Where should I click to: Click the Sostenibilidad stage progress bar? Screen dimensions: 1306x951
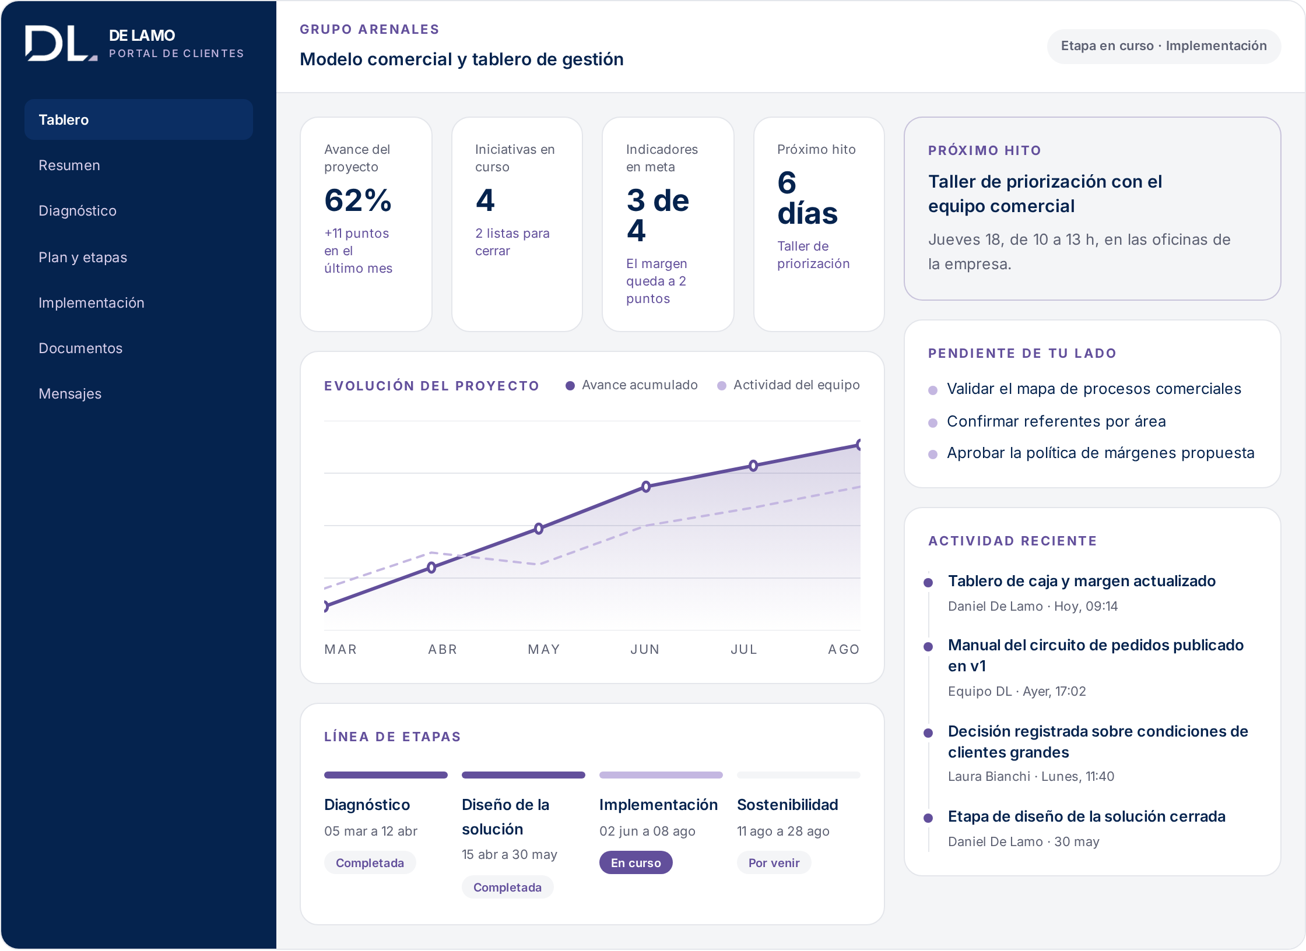[x=799, y=775]
